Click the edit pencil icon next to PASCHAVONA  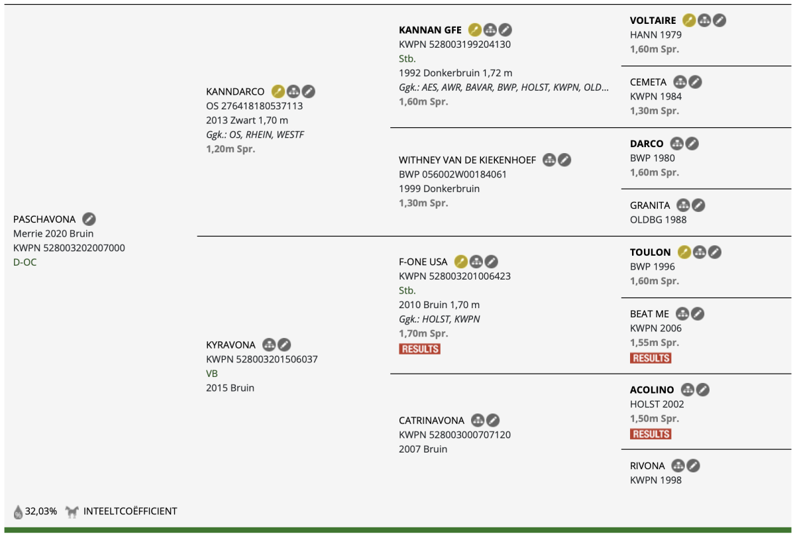click(89, 219)
